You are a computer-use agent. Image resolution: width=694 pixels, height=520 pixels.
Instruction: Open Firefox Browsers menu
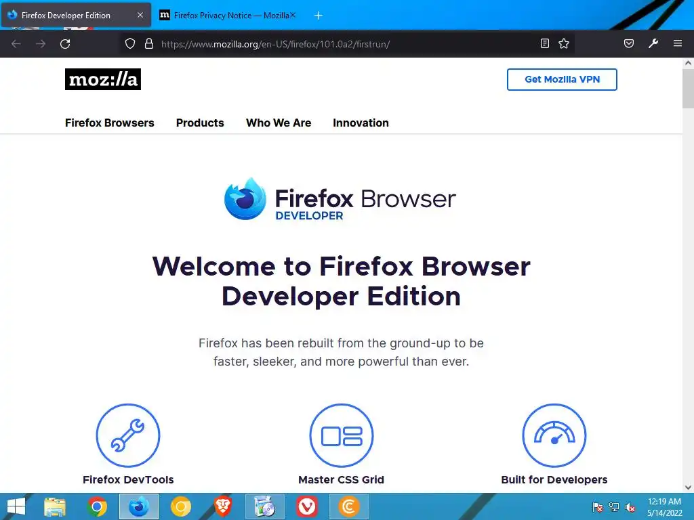pos(110,123)
